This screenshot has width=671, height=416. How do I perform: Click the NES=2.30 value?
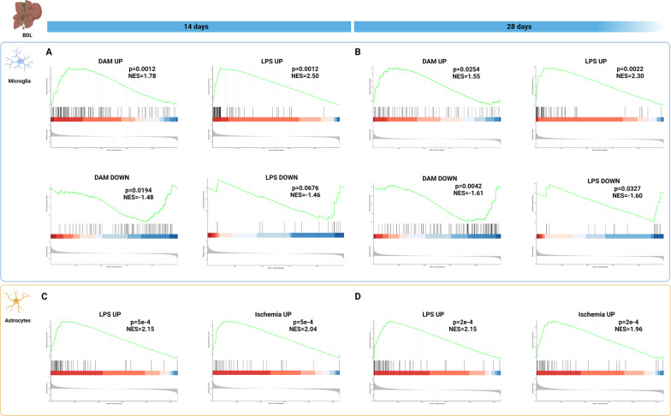(630, 75)
